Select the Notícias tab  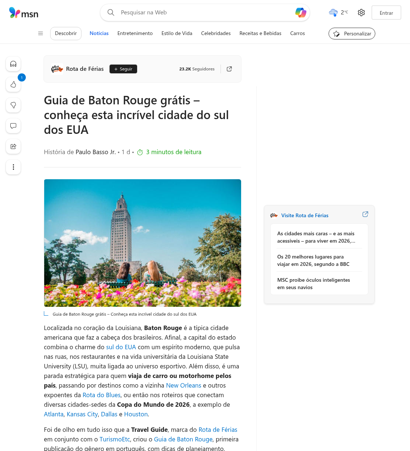tap(99, 33)
